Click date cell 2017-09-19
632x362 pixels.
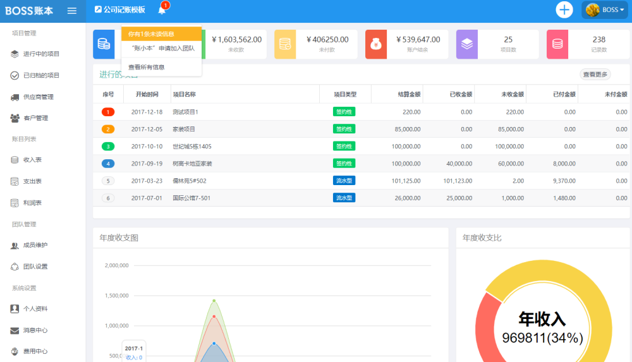[x=147, y=164]
